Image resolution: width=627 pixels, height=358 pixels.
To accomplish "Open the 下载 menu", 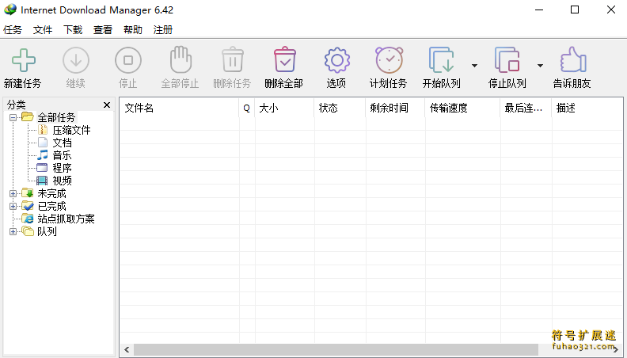I will point(73,29).
